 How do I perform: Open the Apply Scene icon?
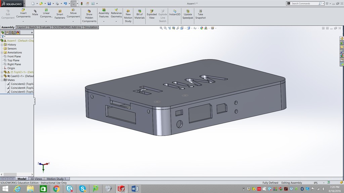coord(206,28)
